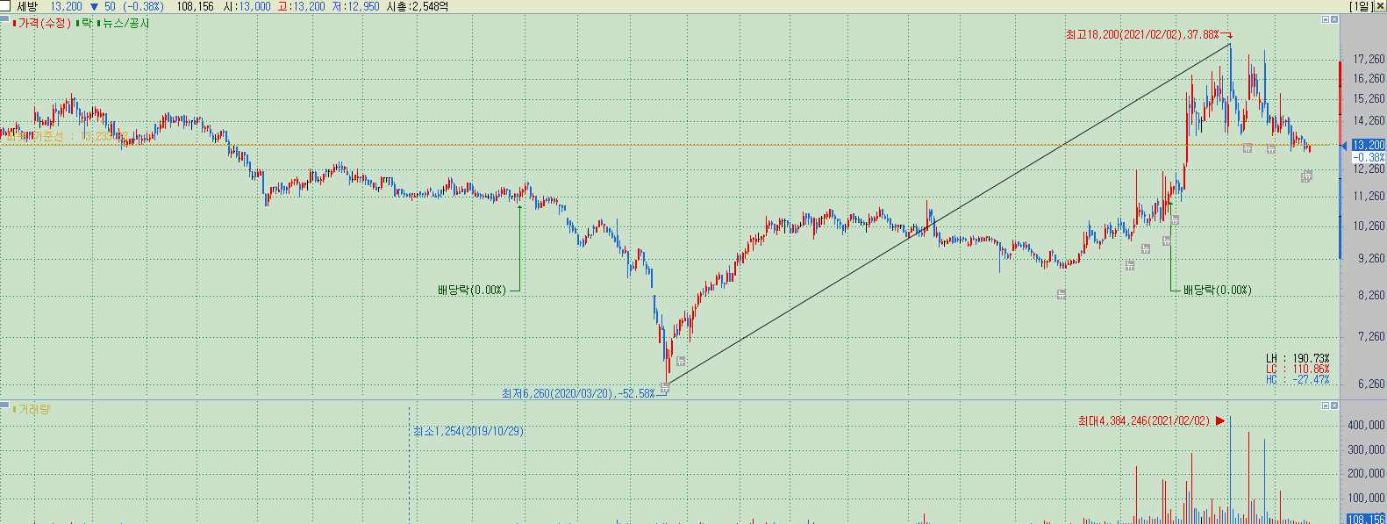
Task: Tick the checkbox beside the 세방 stock name
Action: 6,6
